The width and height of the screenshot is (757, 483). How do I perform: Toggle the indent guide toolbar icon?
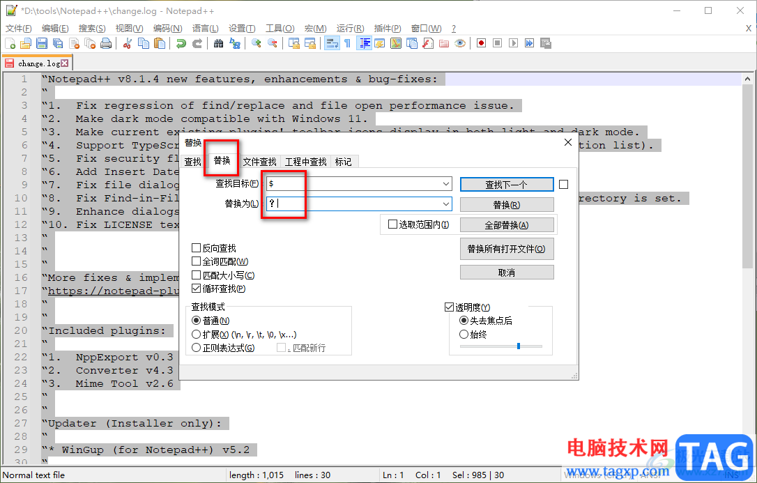364,43
